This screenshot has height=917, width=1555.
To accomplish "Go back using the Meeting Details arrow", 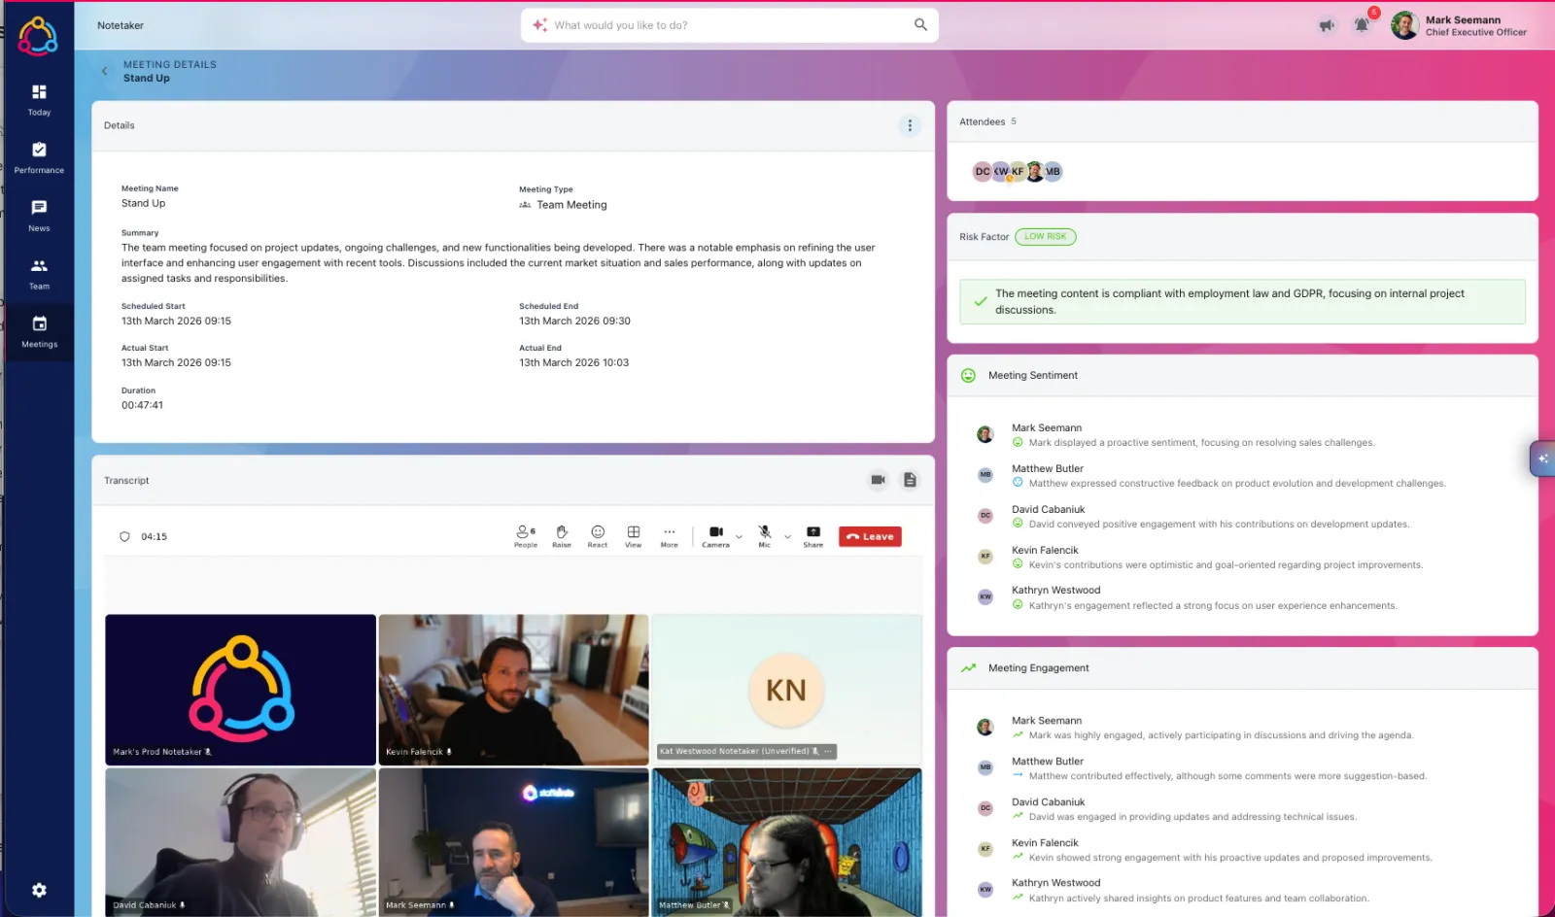I will tap(105, 71).
